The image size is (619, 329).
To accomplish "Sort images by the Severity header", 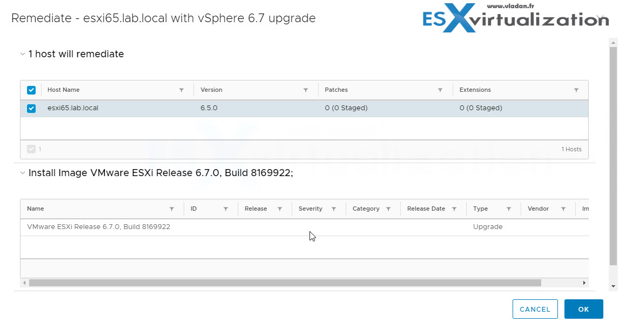I will pyautogui.click(x=310, y=209).
